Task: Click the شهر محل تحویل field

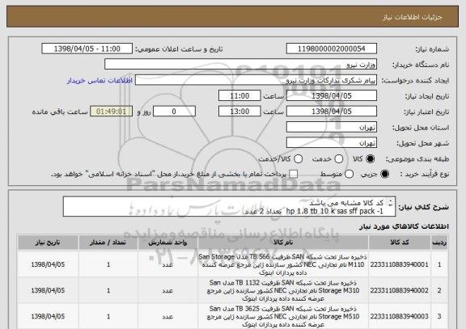Action: (x=332, y=143)
